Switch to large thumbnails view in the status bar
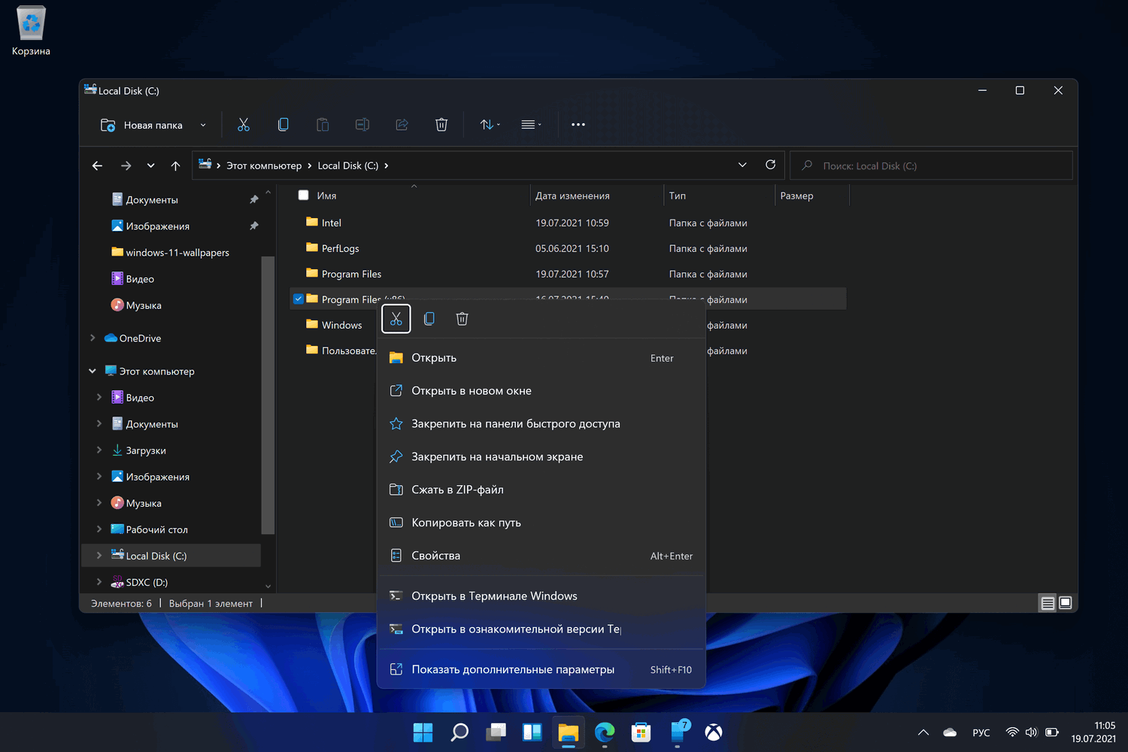The image size is (1128, 752). (1066, 603)
